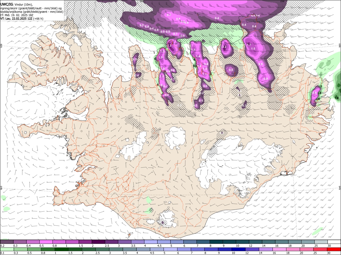
Task: Pick the snow scale swatch for 6–7
Action: [190, 242]
